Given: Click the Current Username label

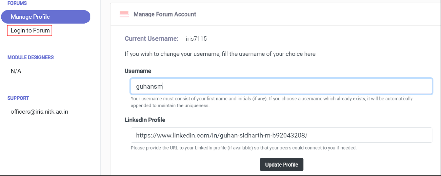Looking at the screenshot, I should click(x=151, y=39).
